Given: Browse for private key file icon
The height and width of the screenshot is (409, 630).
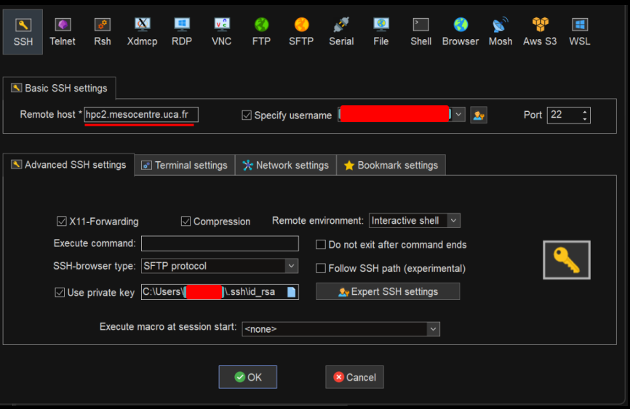Looking at the screenshot, I should pos(292,292).
